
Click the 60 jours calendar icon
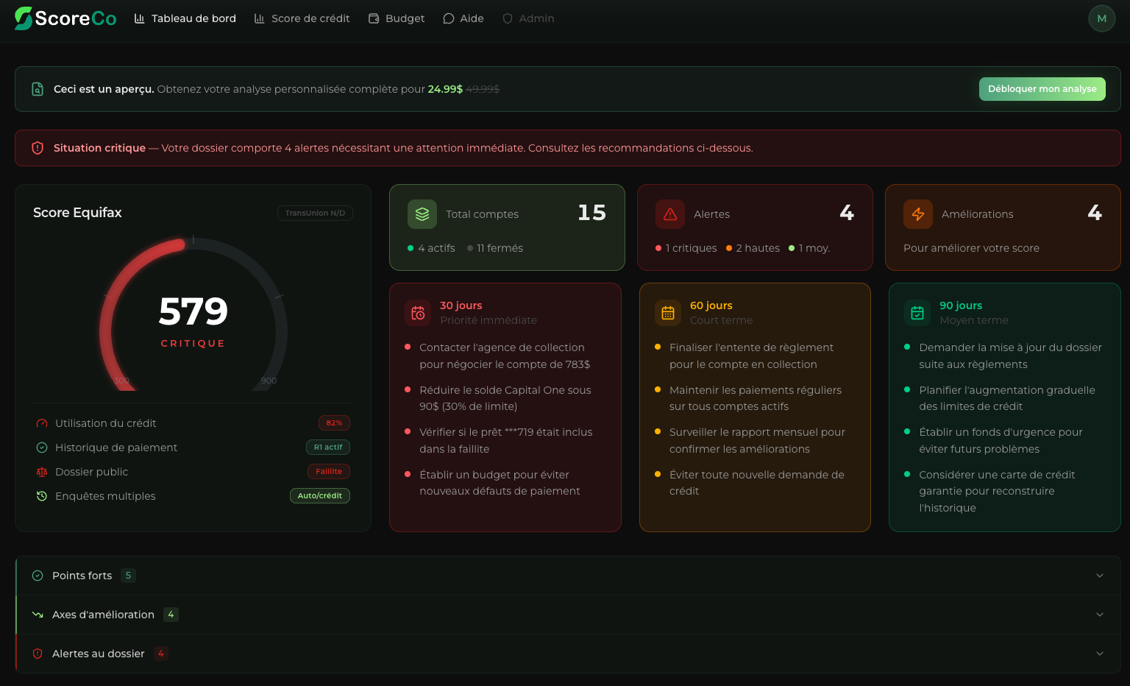668,313
